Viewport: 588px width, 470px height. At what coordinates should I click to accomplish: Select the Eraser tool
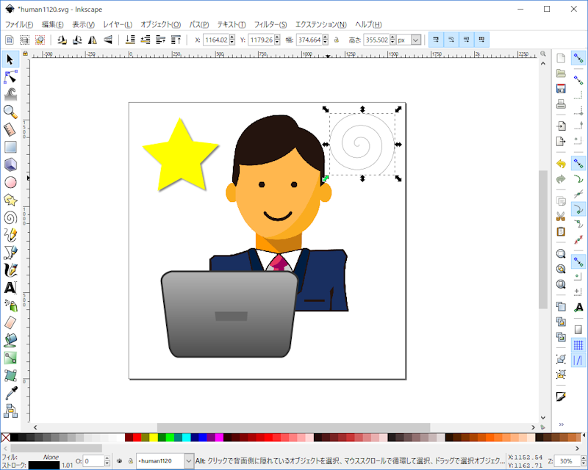(10, 322)
